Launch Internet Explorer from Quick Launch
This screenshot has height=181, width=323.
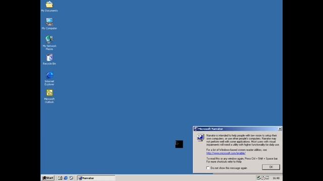[x=66, y=178]
